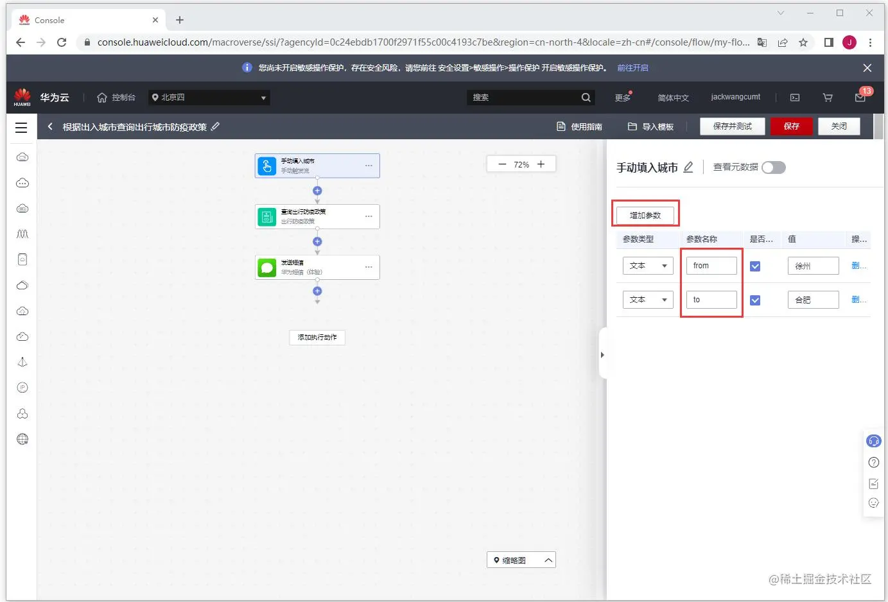Go back with the left arrow beside flow title
This screenshot has width=888, height=602.
(50, 126)
